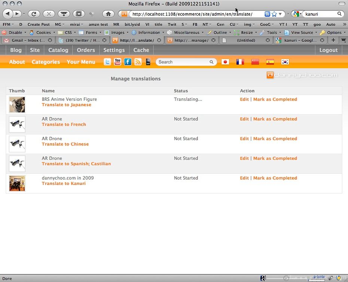
Task: Click the browser Home button
Action: click(x=108, y=14)
